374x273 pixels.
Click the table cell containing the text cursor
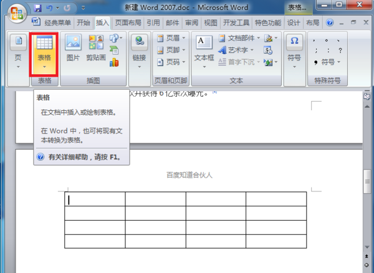point(95,199)
